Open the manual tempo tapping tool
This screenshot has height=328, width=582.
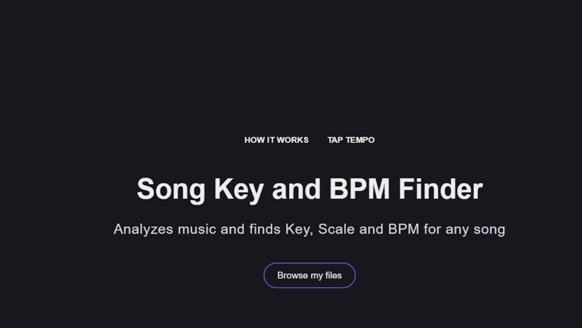click(x=351, y=140)
